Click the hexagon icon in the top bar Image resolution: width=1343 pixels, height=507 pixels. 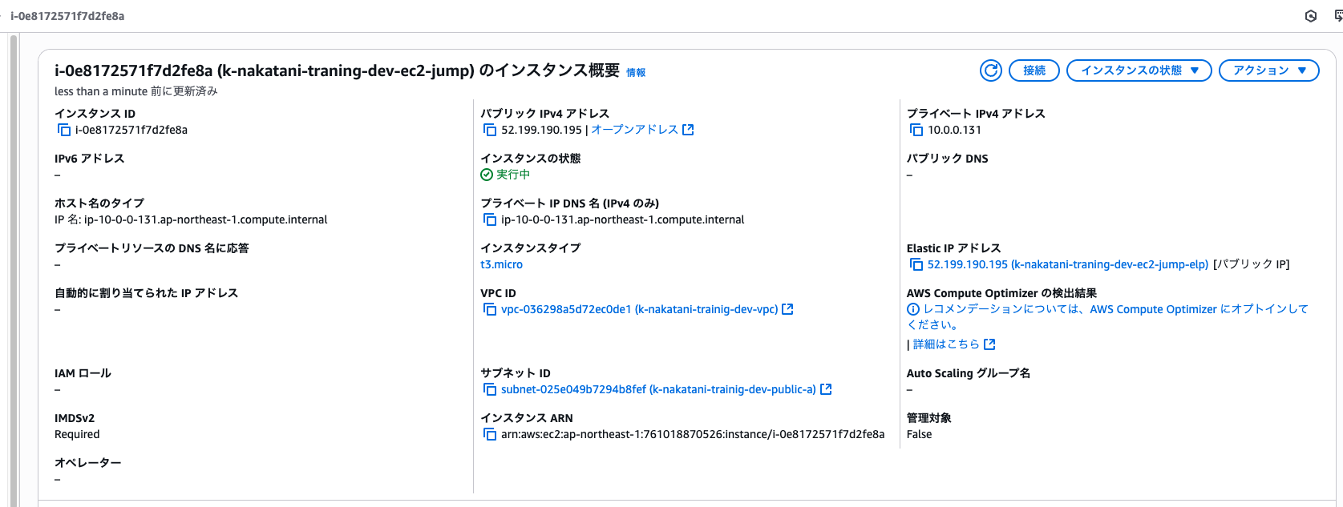(1311, 16)
